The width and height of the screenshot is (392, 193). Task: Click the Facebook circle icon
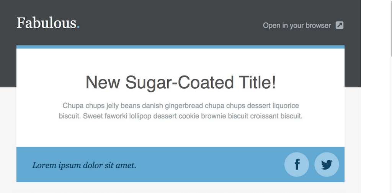click(x=297, y=165)
